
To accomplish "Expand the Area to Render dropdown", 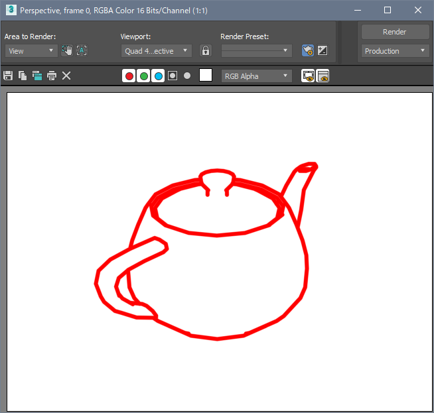I will (31, 50).
